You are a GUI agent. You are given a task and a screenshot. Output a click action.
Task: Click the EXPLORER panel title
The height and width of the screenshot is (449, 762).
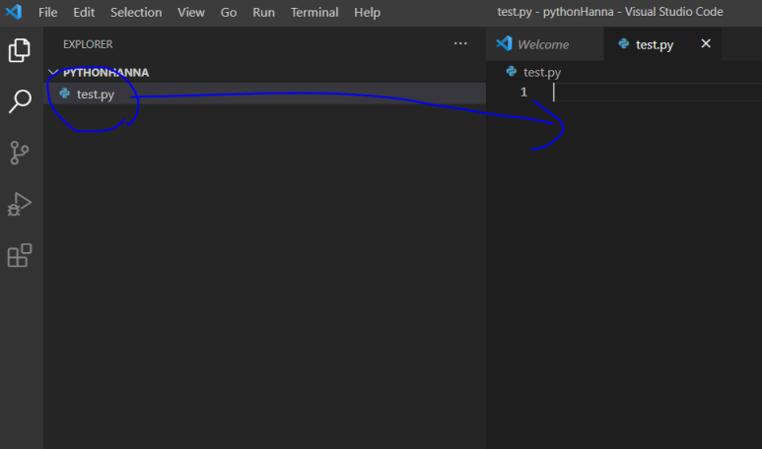[88, 44]
